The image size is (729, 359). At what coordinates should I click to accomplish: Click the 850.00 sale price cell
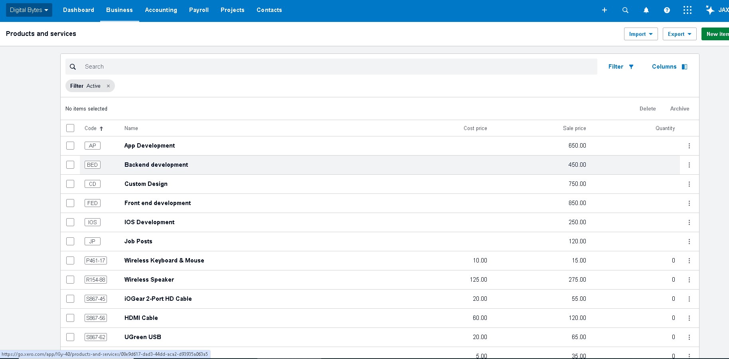click(577, 203)
